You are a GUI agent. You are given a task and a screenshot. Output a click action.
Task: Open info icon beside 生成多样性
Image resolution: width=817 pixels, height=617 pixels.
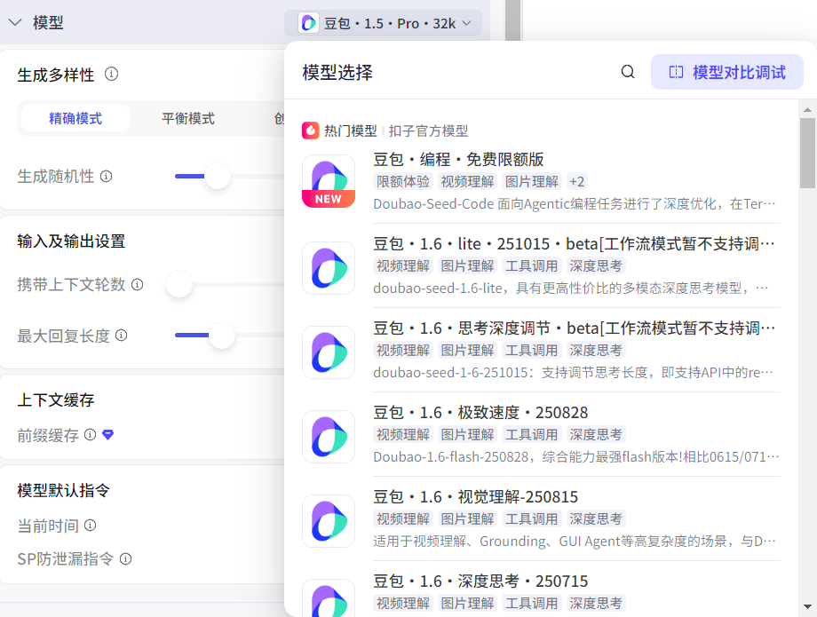[x=112, y=74]
